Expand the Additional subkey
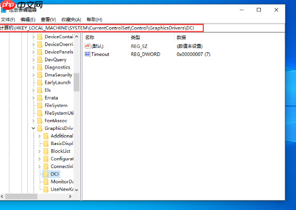The image size is (296, 210). [x=39, y=136]
